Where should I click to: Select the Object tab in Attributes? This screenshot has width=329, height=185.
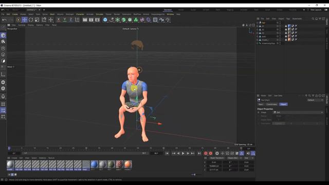283,104
